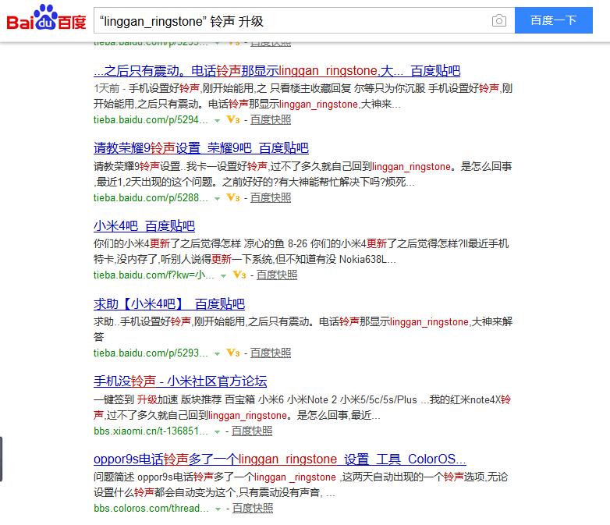Click V3 badge next to tieba.baidu.com/p/5294

233,119
